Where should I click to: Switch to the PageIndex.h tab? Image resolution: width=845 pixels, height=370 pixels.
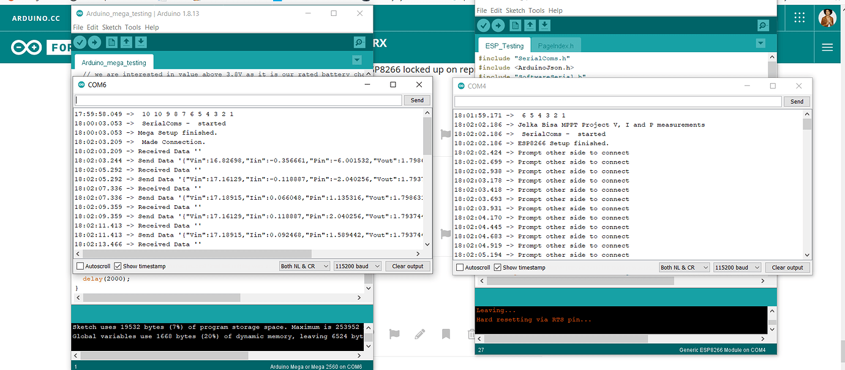click(x=556, y=45)
